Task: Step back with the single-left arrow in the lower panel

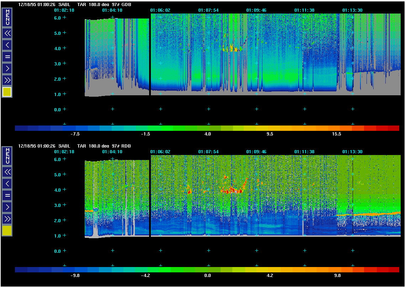Action: (x=7, y=183)
